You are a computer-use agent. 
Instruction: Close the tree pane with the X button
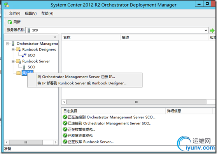coord(55,37)
